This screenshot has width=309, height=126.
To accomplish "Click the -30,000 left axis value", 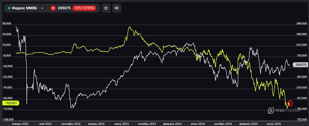I will click(x=7, y=66).
